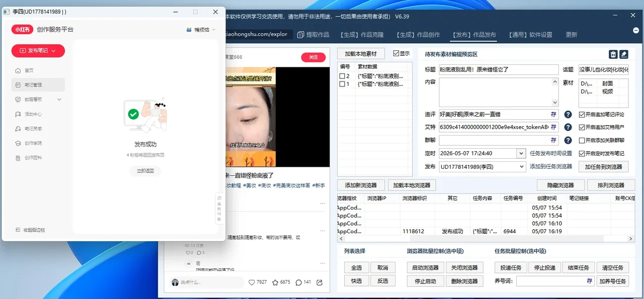The image size is (644, 299).
Task: Click the eraser clear icon in preview area
Action: [x=624, y=54]
